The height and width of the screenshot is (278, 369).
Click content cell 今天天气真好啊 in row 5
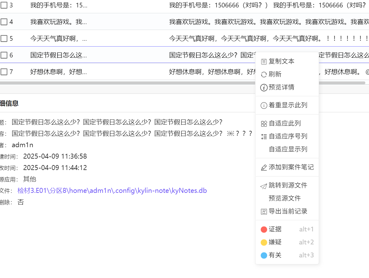click(269, 38)
